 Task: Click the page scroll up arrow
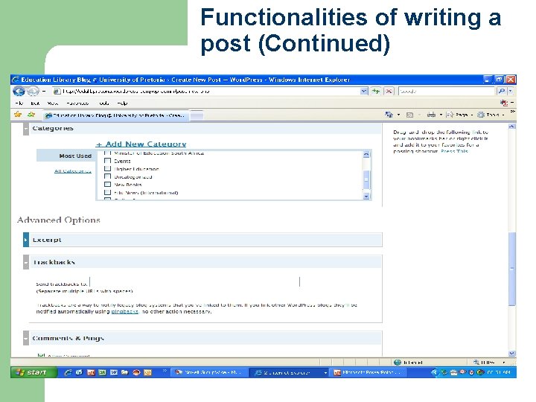tap(511, 126)
